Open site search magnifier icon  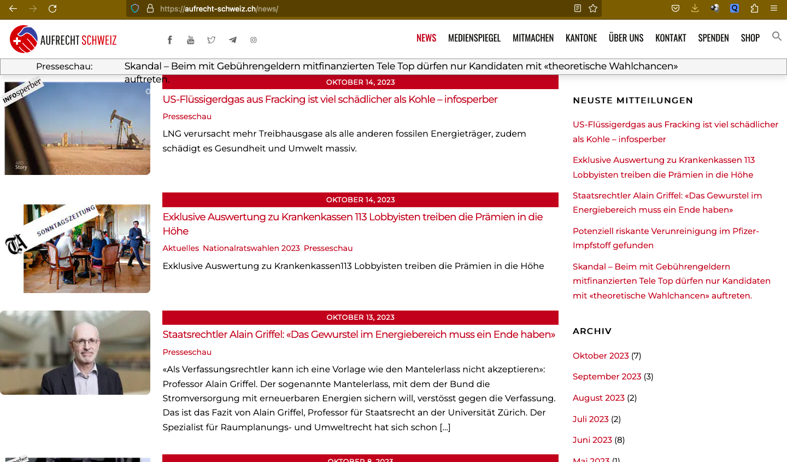(777, 36)
